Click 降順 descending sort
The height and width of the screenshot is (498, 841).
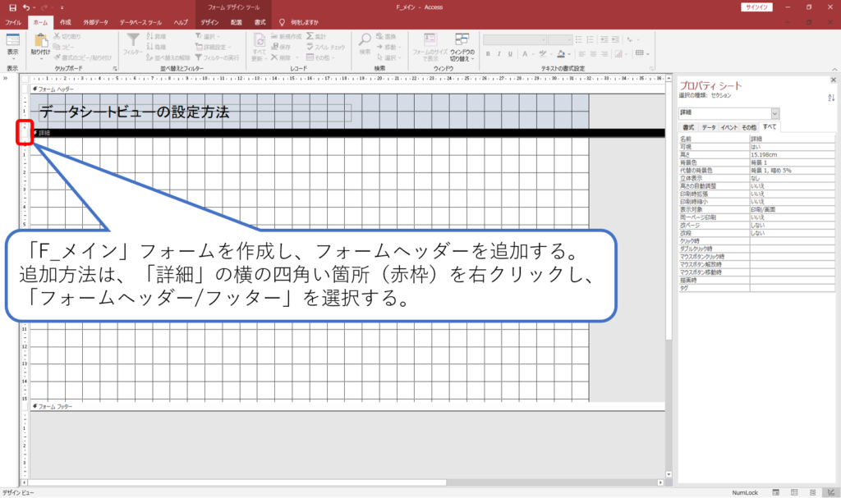pos(156,47)
